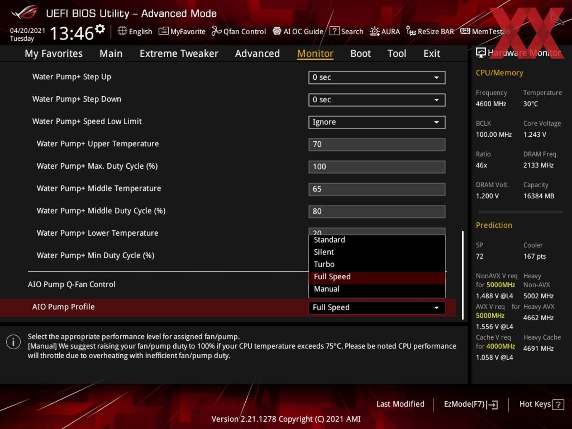Screen dimensions: 572x429
Task: Choose Silent in the profile list
Action: click(x=377, y=252)
